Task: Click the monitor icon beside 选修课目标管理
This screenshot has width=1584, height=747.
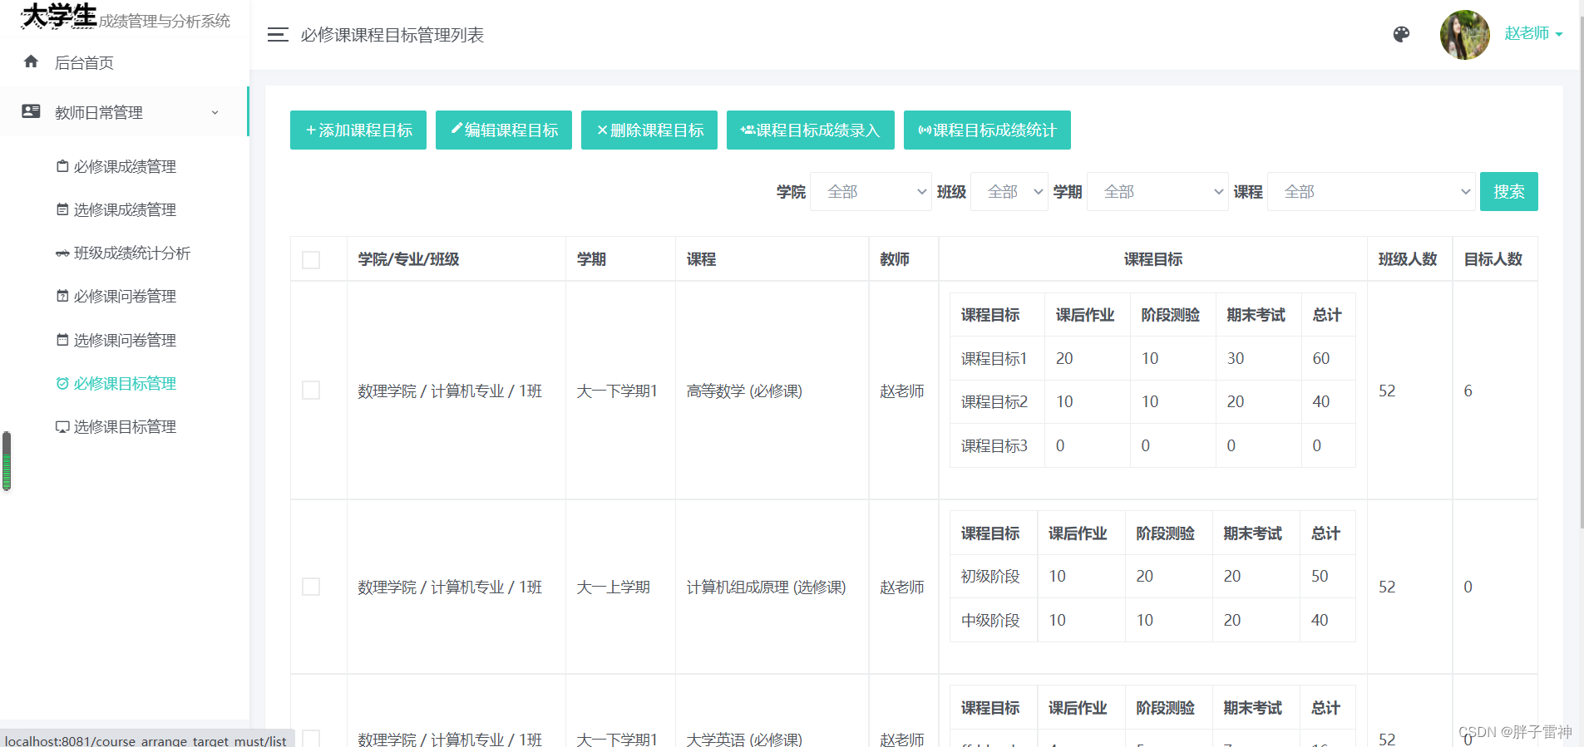Action: click(62, 427)
